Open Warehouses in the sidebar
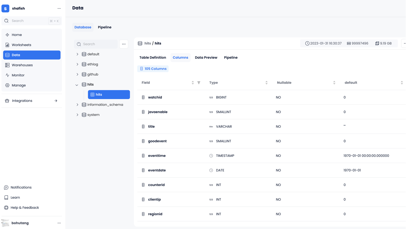406x229 pixels. [x=22, y=65]
